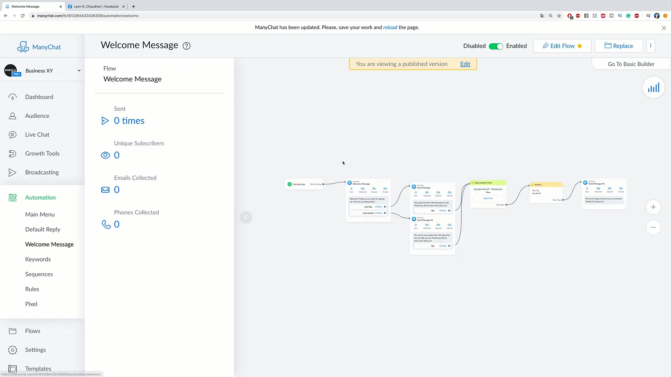
Task: Click the zoom in plus button
Action: point(654,207)
